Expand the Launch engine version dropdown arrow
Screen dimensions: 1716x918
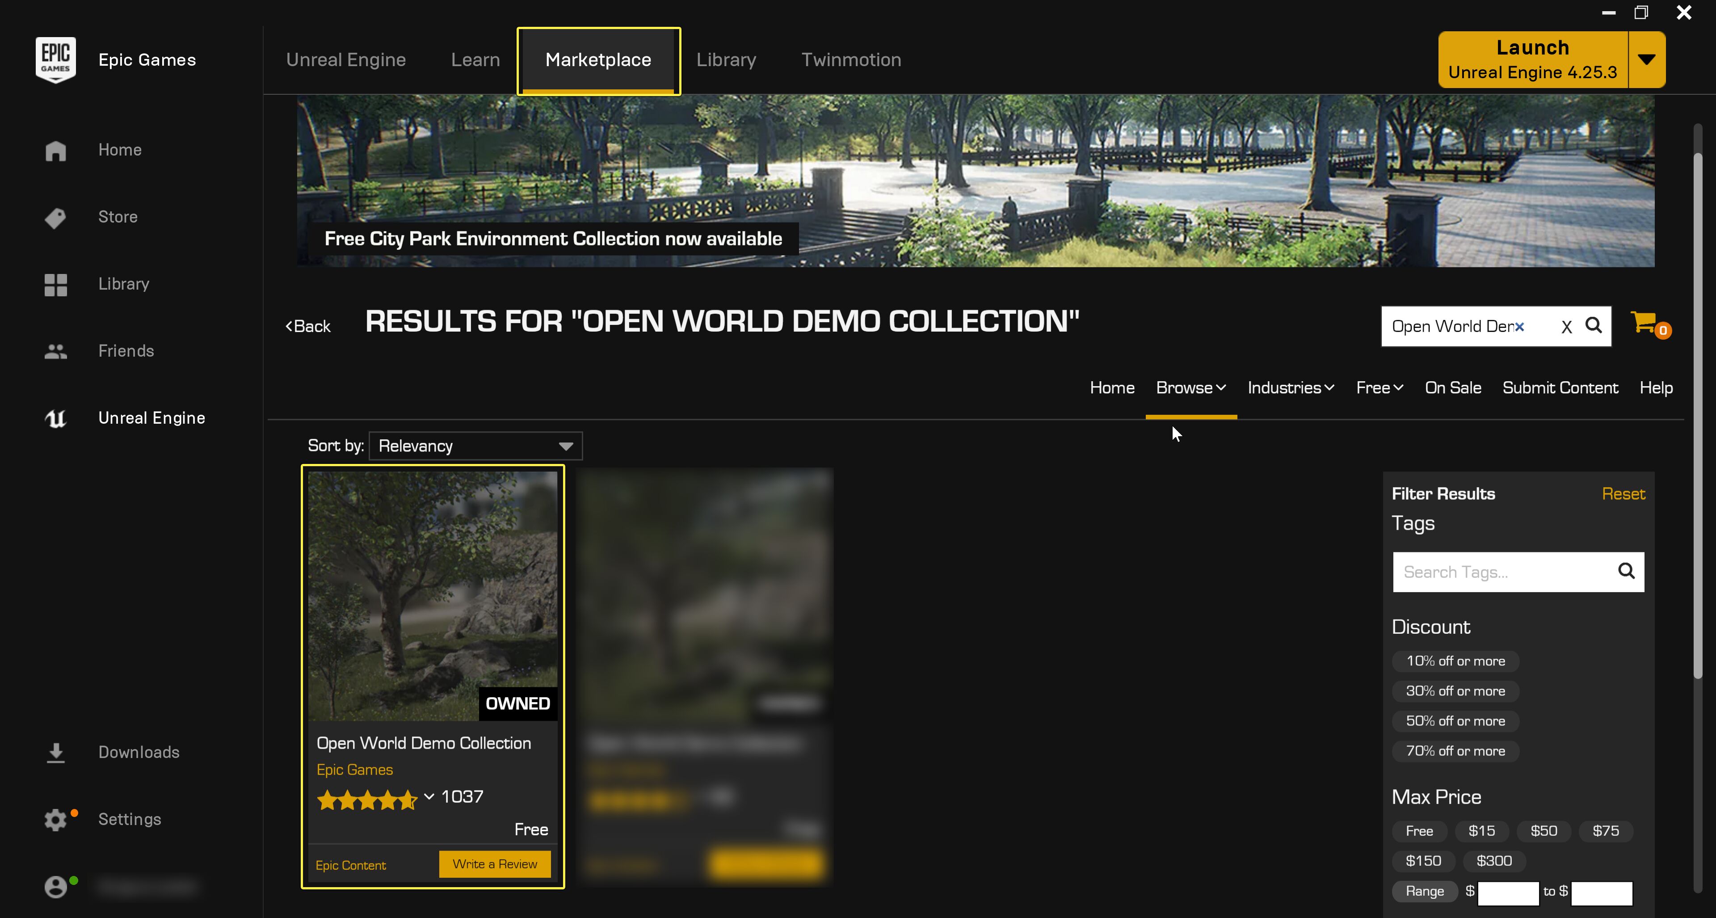click(x=1646, y=59)
